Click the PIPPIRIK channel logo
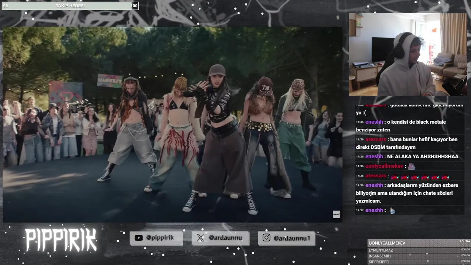Viewport: 471px width, 265px height. pos(61,240)
